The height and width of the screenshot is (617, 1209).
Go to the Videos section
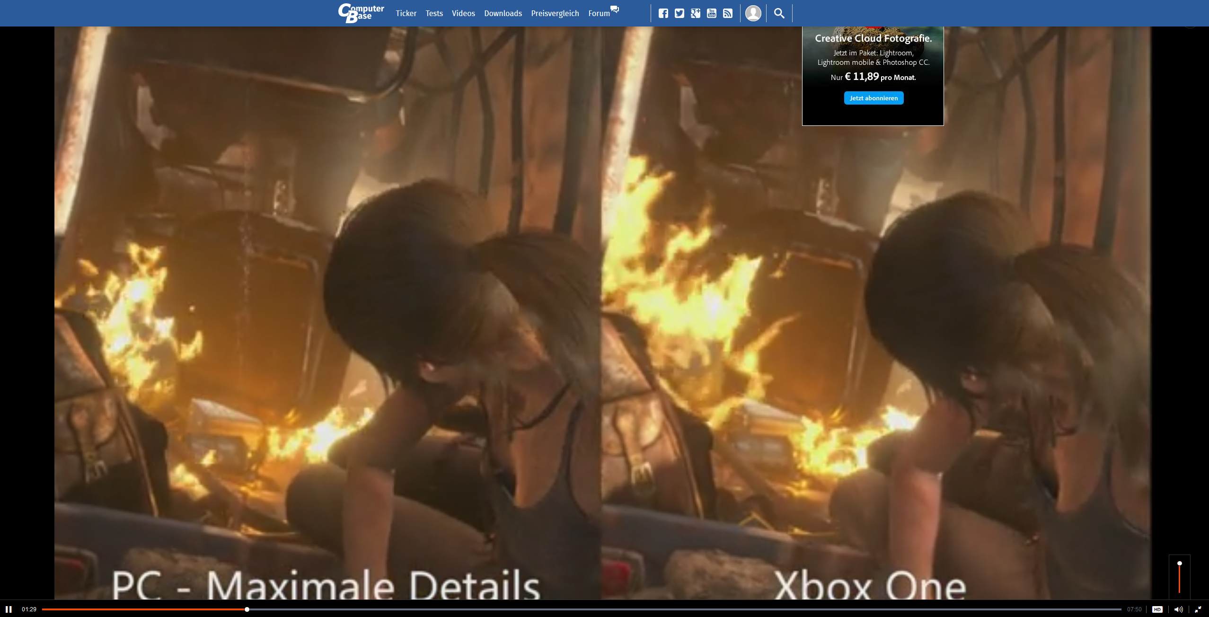pos(463,13)
